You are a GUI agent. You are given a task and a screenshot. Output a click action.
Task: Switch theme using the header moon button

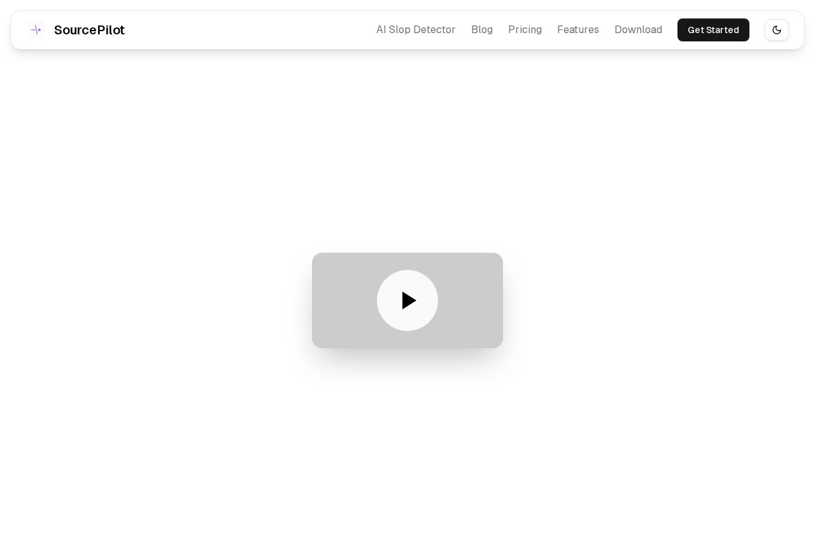pos(776,30)
